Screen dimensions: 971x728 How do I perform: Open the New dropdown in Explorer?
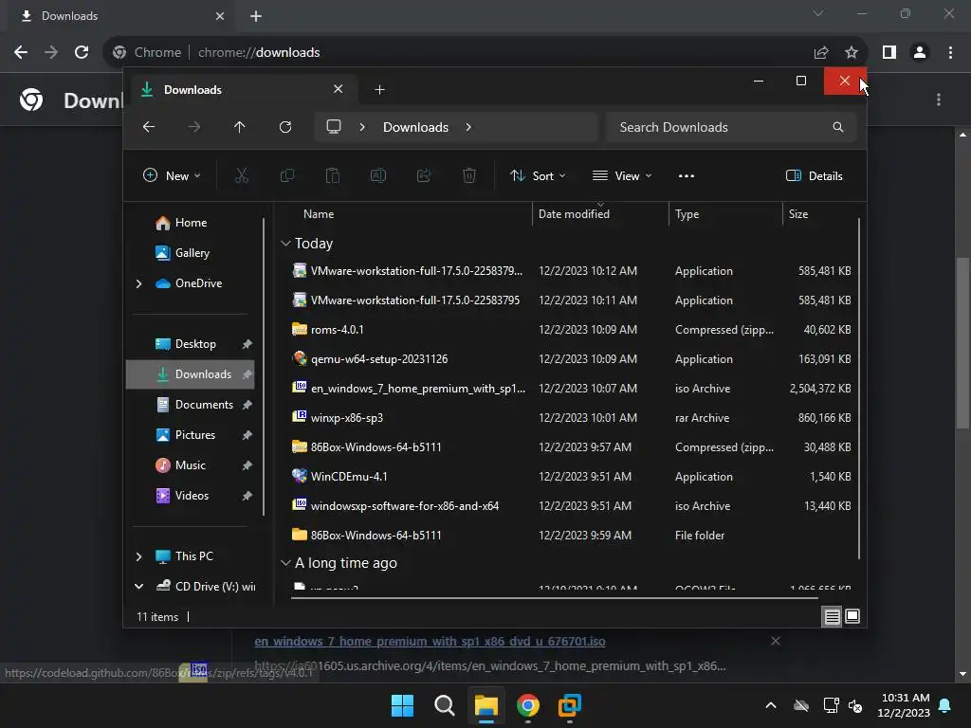tap(172, 175)
